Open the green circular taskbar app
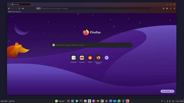184x103 pixels. point(77,101)
